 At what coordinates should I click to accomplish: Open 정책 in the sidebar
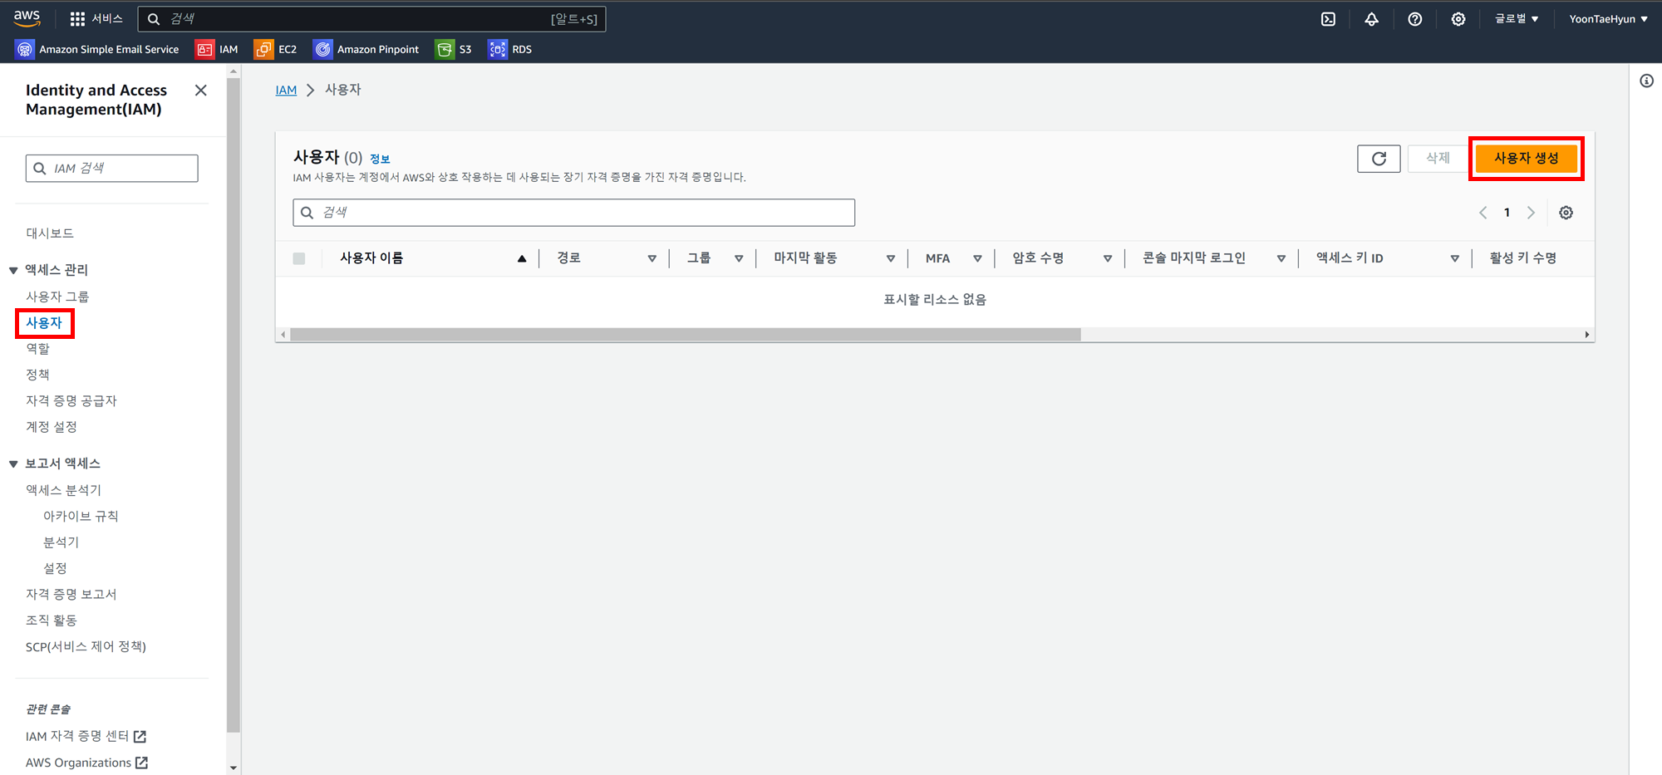(37, 375)
